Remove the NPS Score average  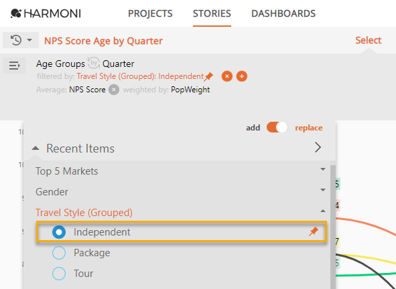(114, 90)
